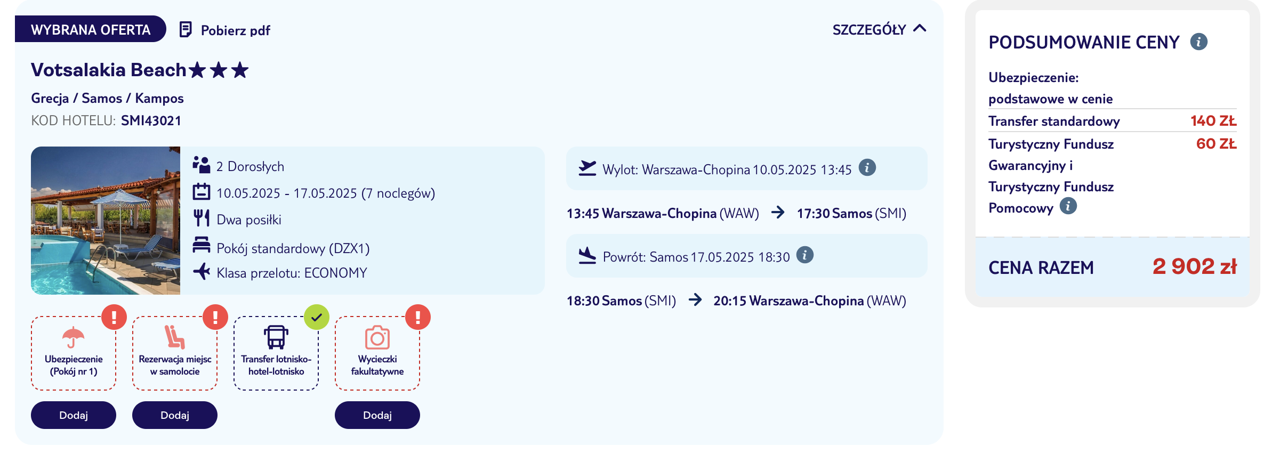This screenshot has height=454, width=1272.
Task: Collapse the Szczegóły section
Action: 879,30
